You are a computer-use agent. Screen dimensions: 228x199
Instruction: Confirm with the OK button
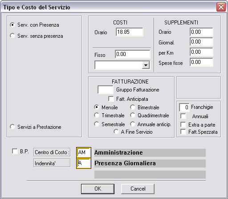[x=98, y=189]
